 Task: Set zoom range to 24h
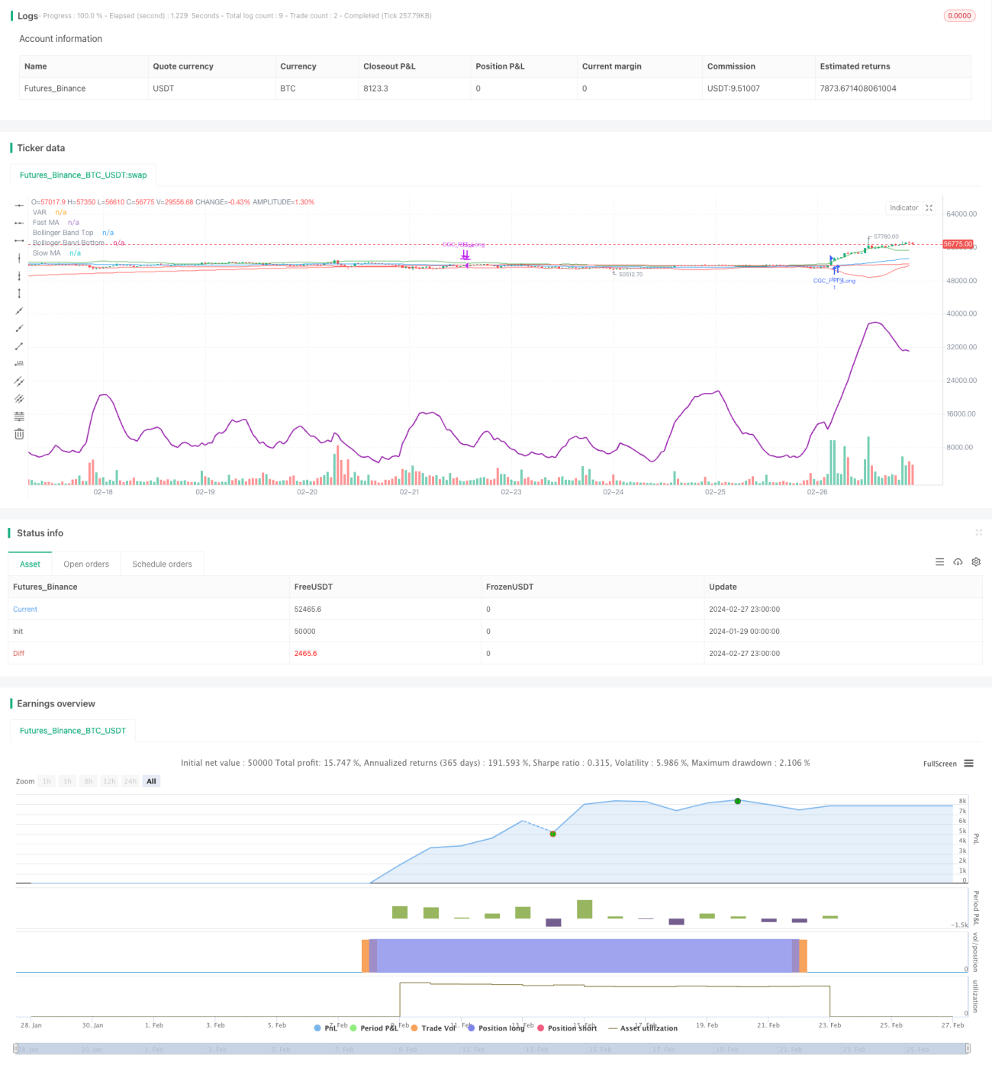[x=130, y=781]
